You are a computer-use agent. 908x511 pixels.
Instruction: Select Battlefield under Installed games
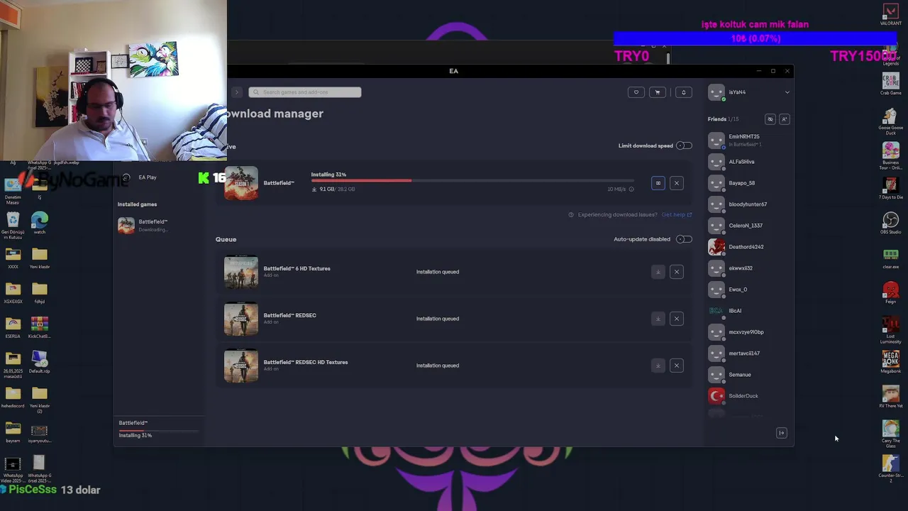[x=153, y=226]
